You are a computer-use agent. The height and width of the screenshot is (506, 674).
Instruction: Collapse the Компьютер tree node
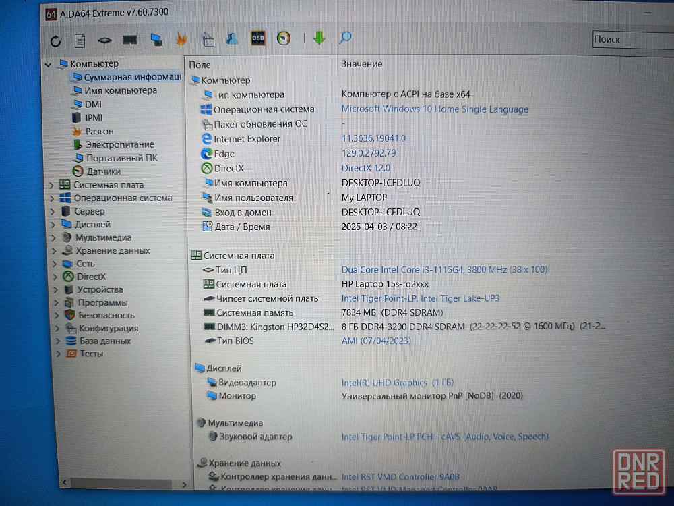[x=48, y=65]
